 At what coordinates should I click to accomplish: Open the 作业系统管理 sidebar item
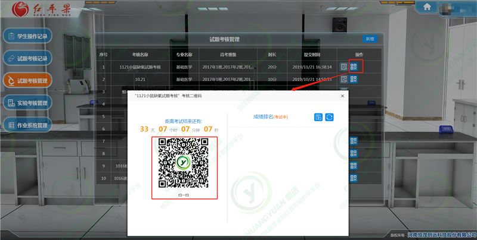click(x=27, y=125)
